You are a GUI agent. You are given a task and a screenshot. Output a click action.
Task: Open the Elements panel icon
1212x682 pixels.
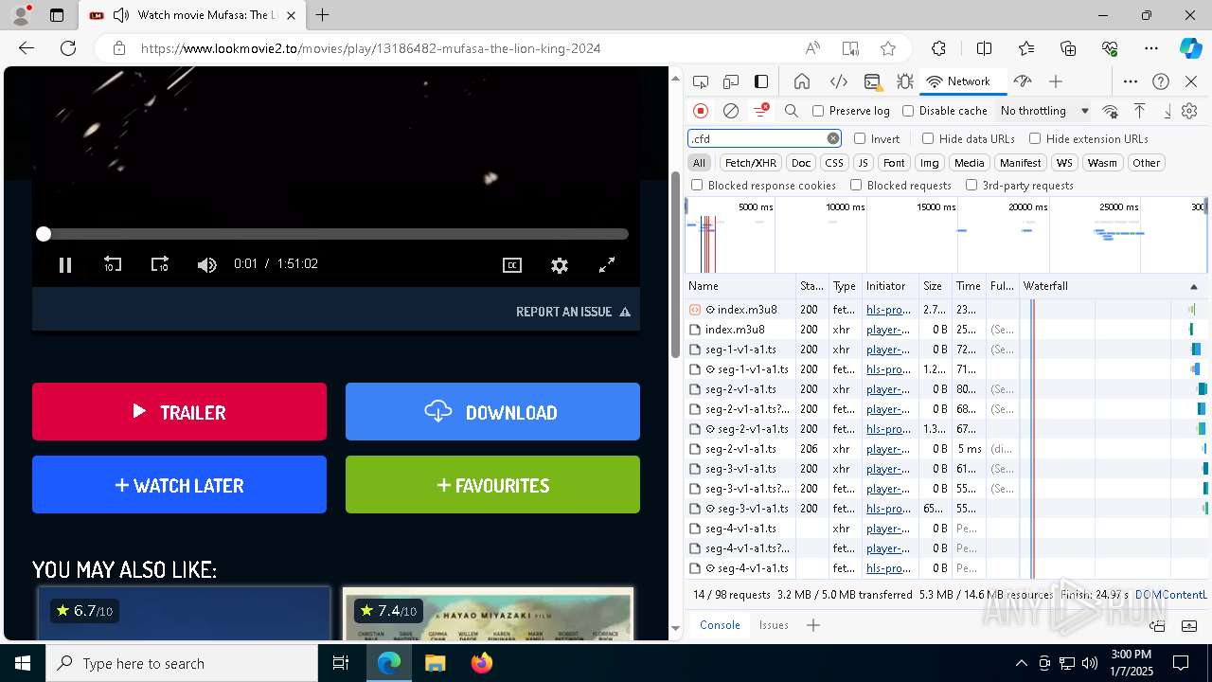point(838,81)
